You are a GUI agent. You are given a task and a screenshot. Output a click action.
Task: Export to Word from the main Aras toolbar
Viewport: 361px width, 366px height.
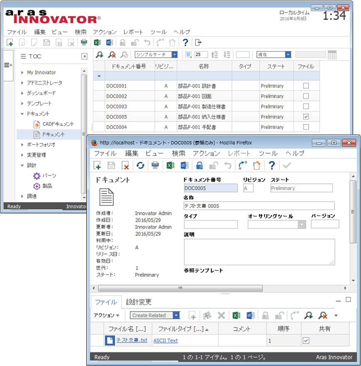click(x=110, y=42)
